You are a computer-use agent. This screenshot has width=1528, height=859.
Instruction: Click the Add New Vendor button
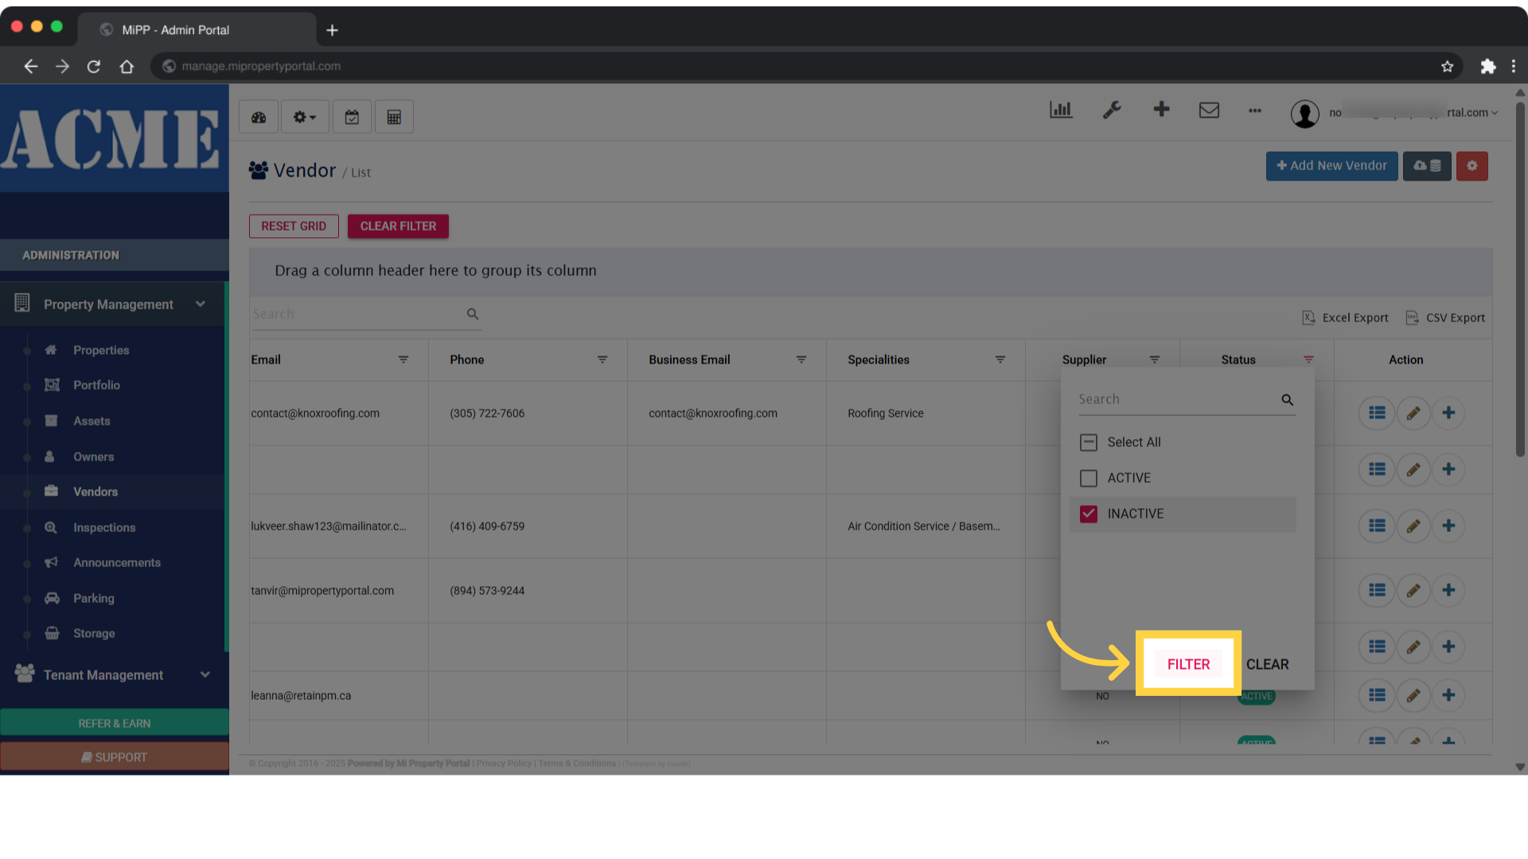(1331, 165)
